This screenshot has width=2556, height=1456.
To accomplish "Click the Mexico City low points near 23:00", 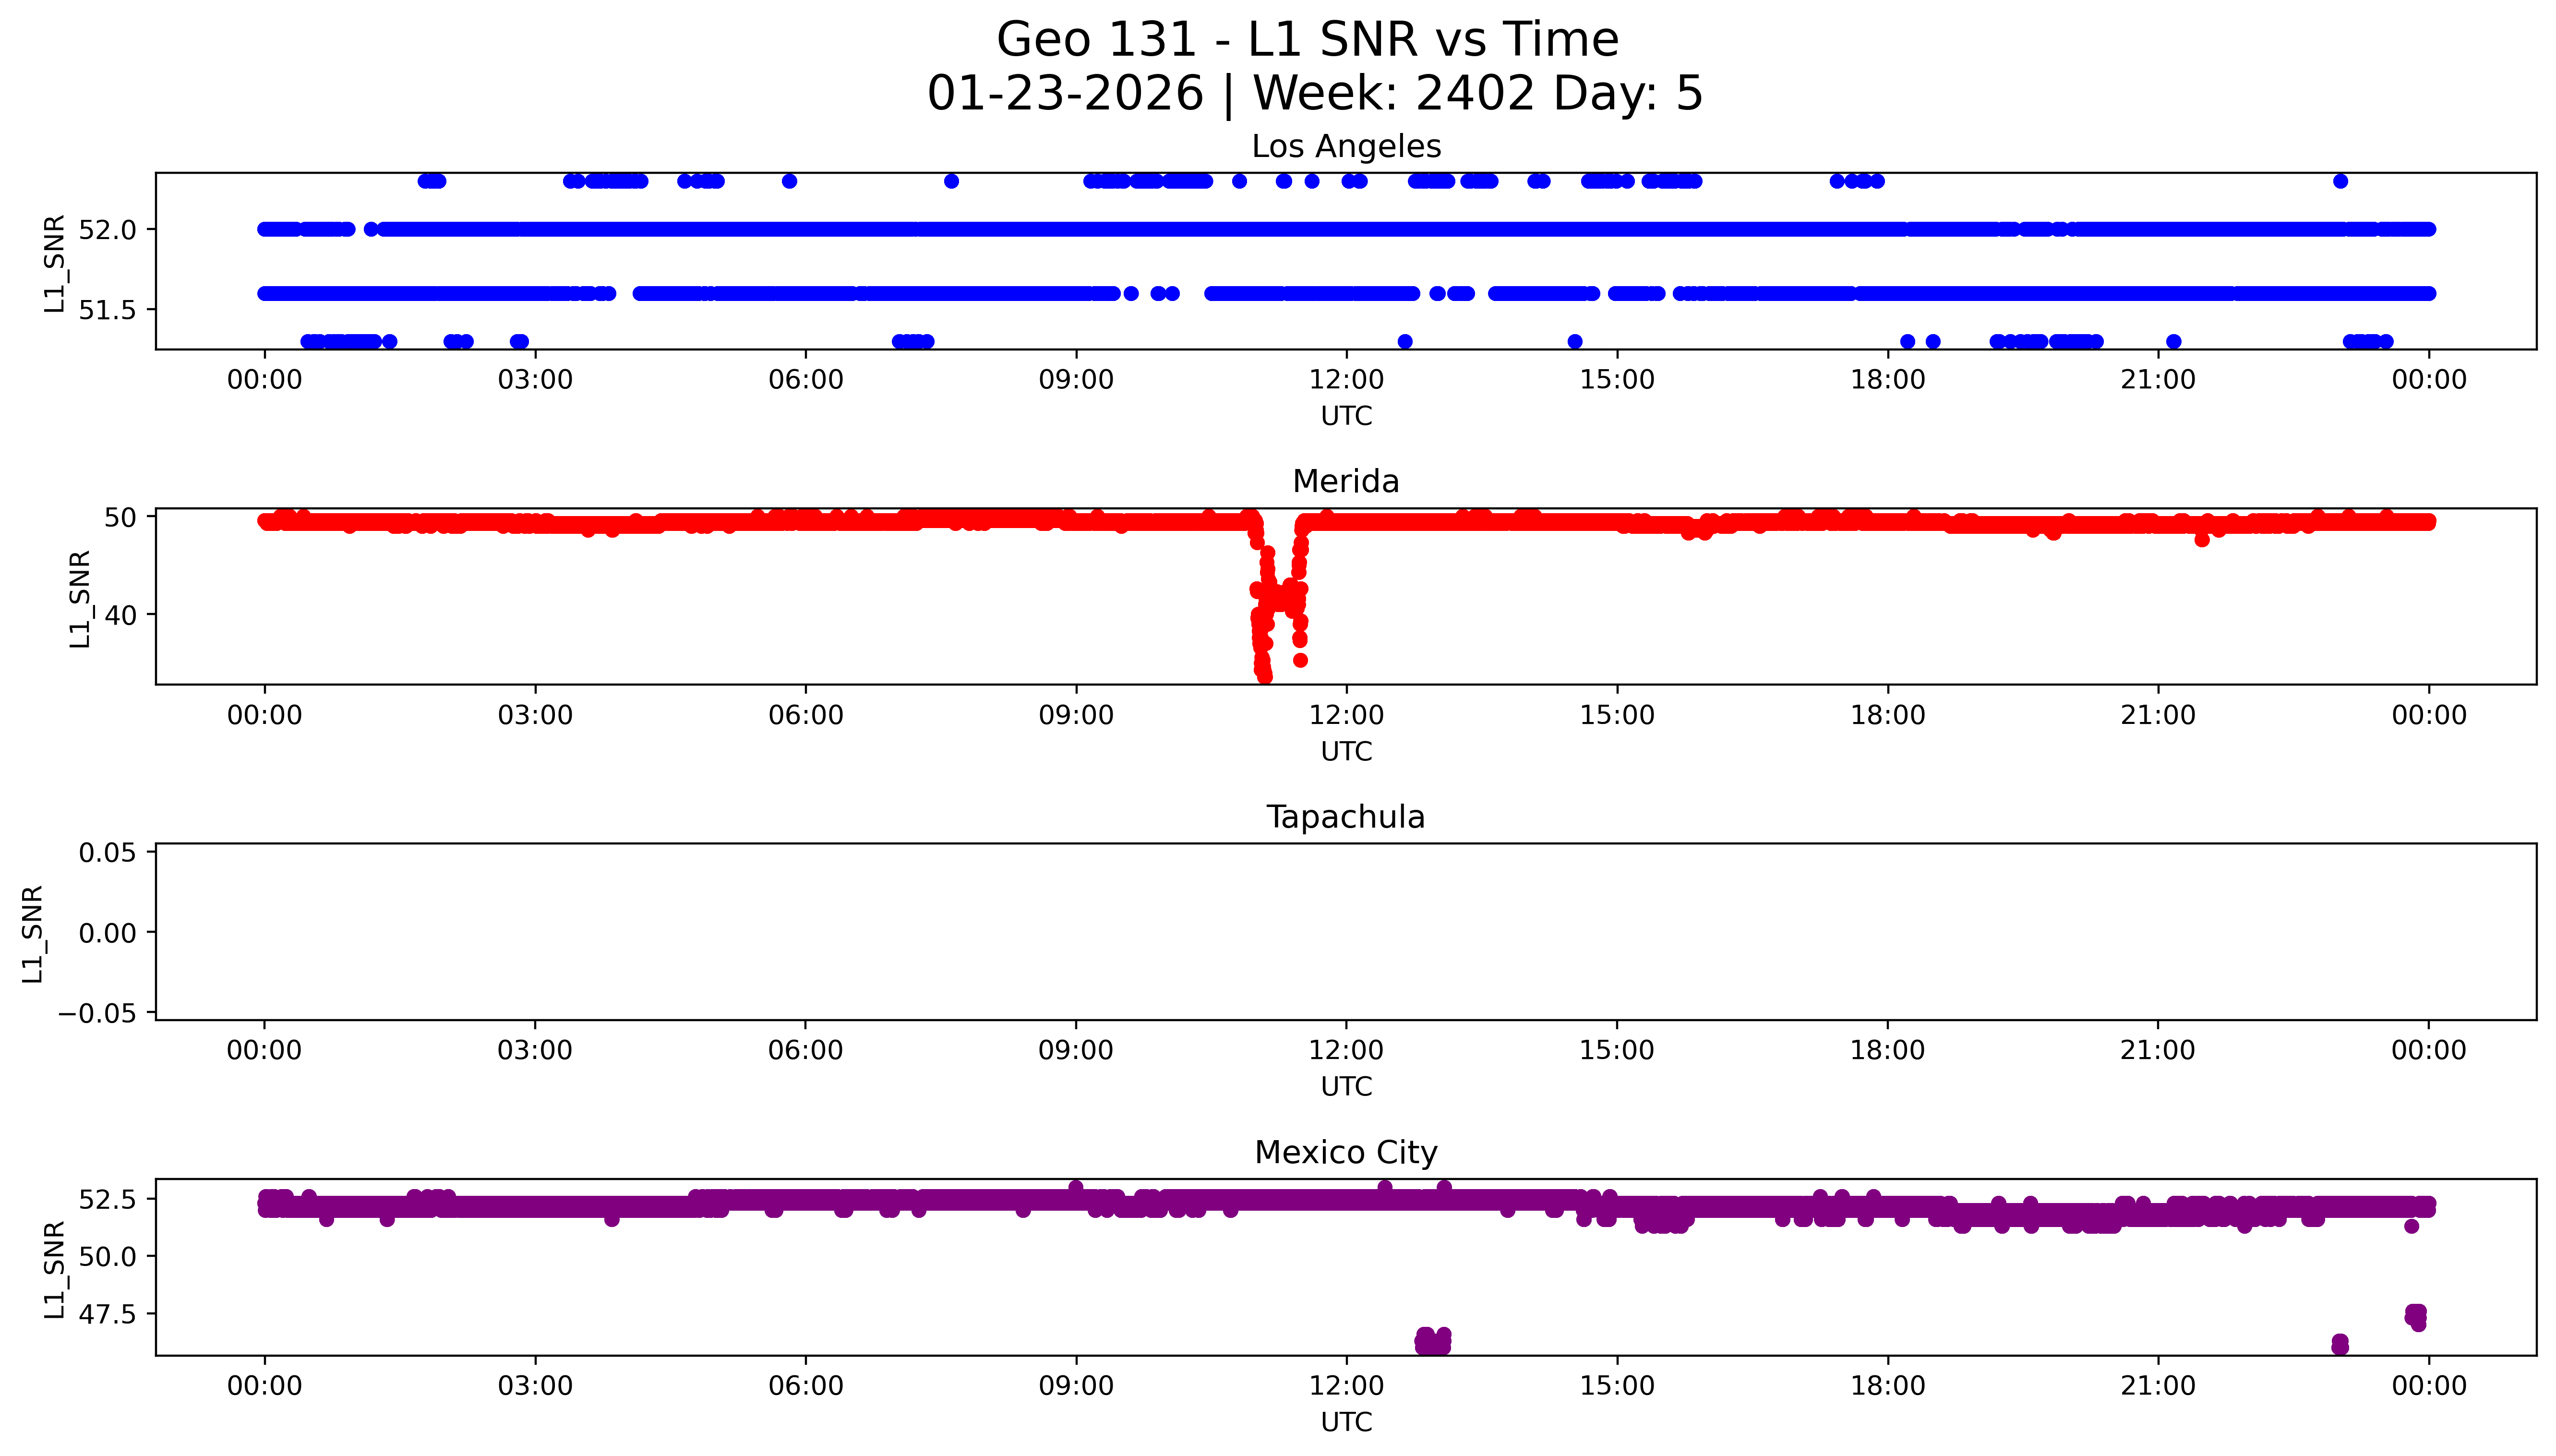I will [x=2339, y=1344].
